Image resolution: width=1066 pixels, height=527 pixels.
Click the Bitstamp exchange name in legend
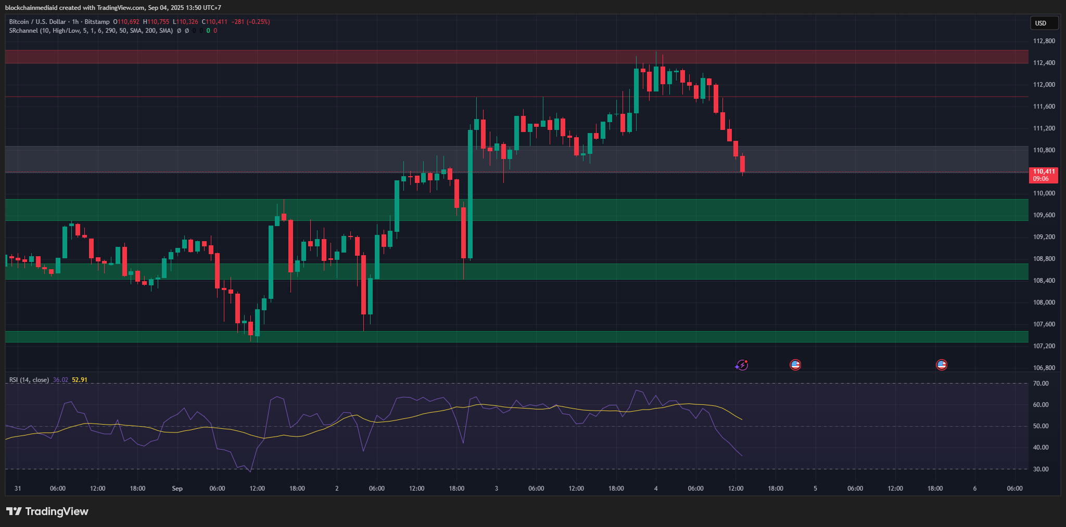[x=97, y=22]
